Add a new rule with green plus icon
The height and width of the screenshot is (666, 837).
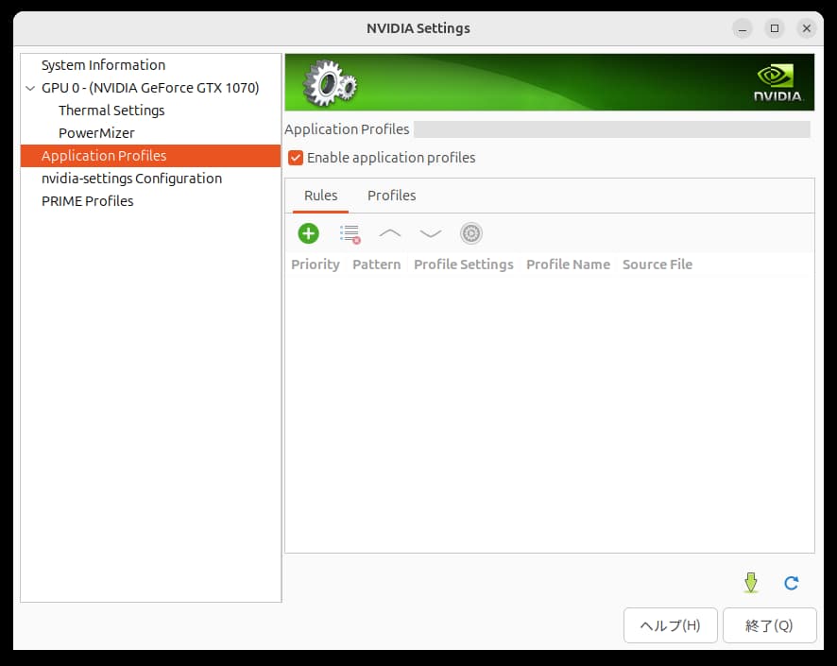(x=308, y=233)
